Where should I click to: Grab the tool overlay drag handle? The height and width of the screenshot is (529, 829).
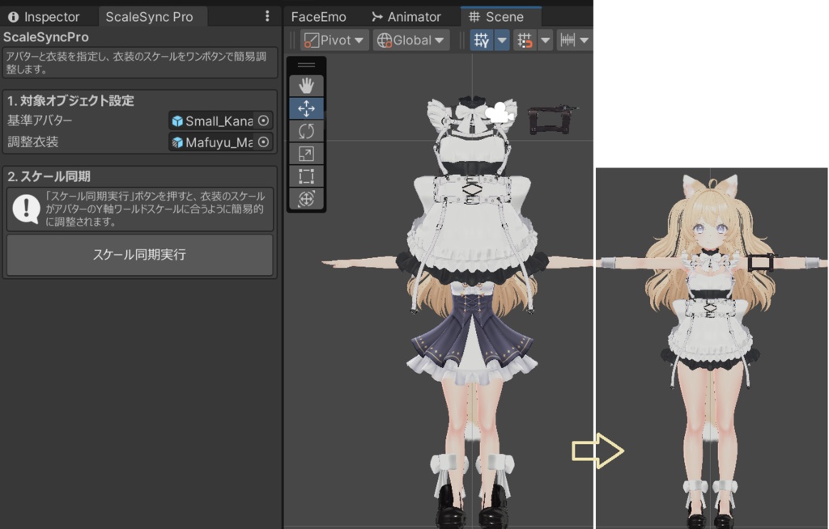pos(306,65)
